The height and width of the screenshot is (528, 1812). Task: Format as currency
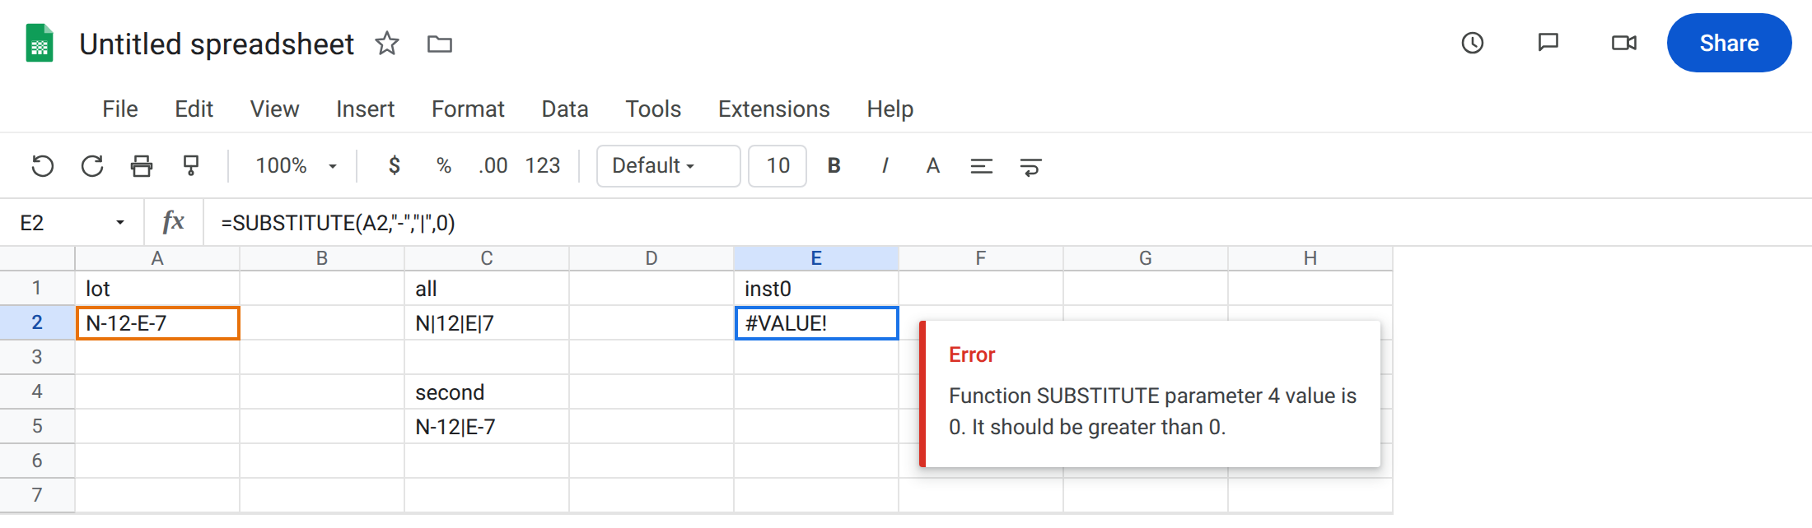tap(395, 166)
